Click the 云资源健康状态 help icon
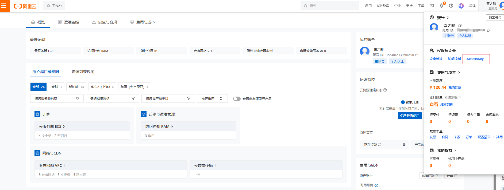The height and width of the screenshot is (190, 504). [385, 90]
